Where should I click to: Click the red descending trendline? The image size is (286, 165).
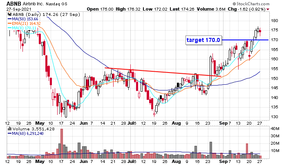click(x=163, y=72)
